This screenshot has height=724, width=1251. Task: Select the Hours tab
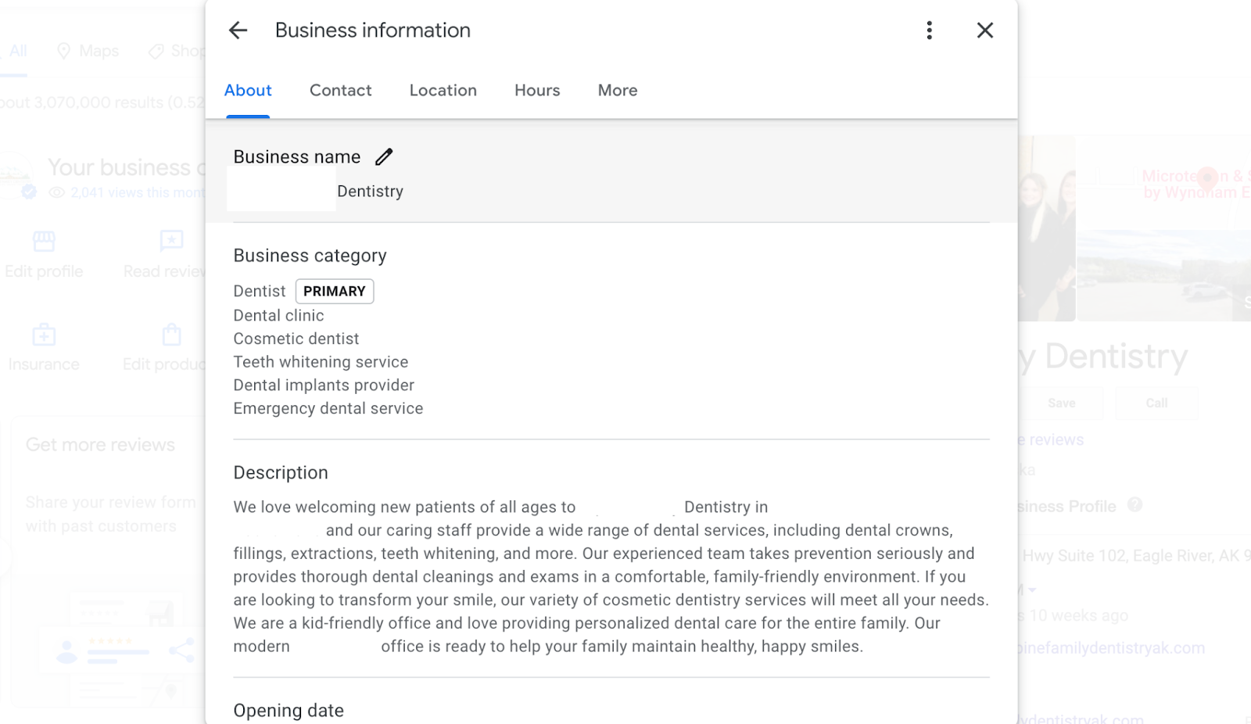click(537, 91)
